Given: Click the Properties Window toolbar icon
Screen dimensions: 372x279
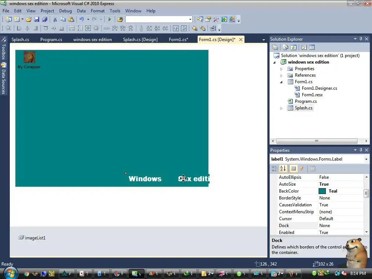Looking at the screenshot, I should coord(208,20).
